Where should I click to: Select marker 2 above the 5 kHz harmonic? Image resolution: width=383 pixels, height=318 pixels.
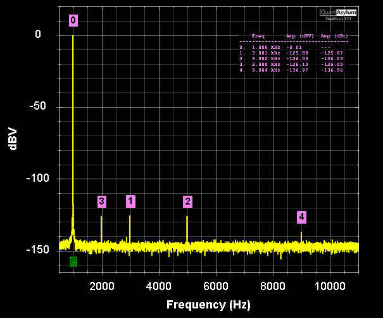click(187, 201)
